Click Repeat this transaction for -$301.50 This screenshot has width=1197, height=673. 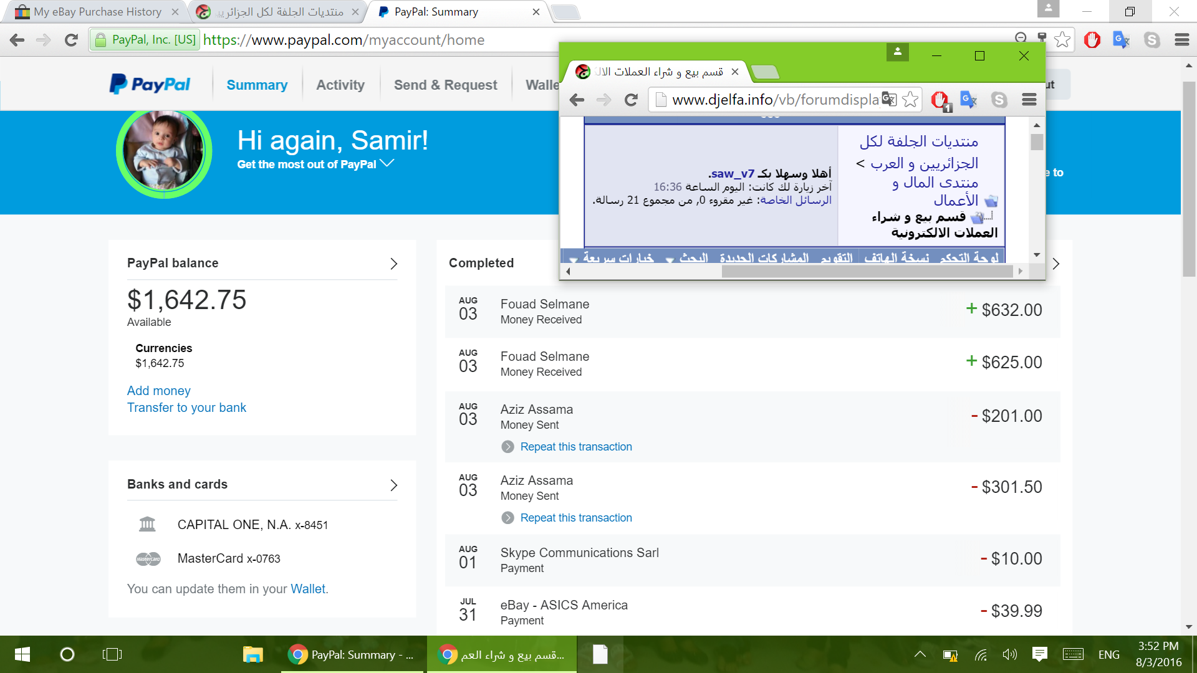coord(576,518)
